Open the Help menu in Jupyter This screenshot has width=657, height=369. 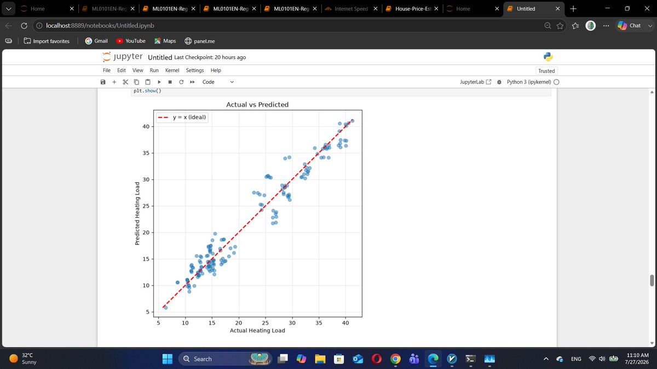click(x=216, y=71)
